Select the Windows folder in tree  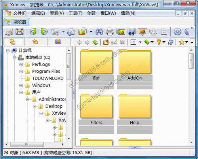(x=41, y=85)
